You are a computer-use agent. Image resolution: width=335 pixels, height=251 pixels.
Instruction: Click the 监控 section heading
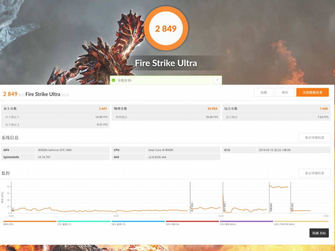tap(6, 173)
